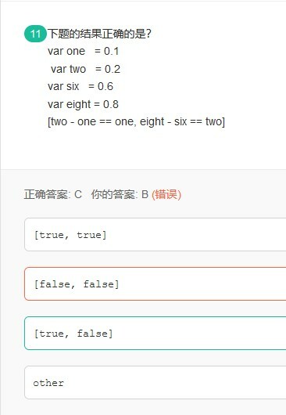Click the 'var six = 0.6' code line
Screen dimensions: 286x415
point(80,86)
